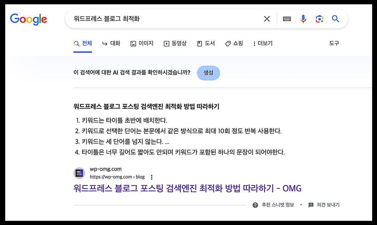Click the wp-omg.com site favicon
This screenshot has width=377, height=225.
79,173
